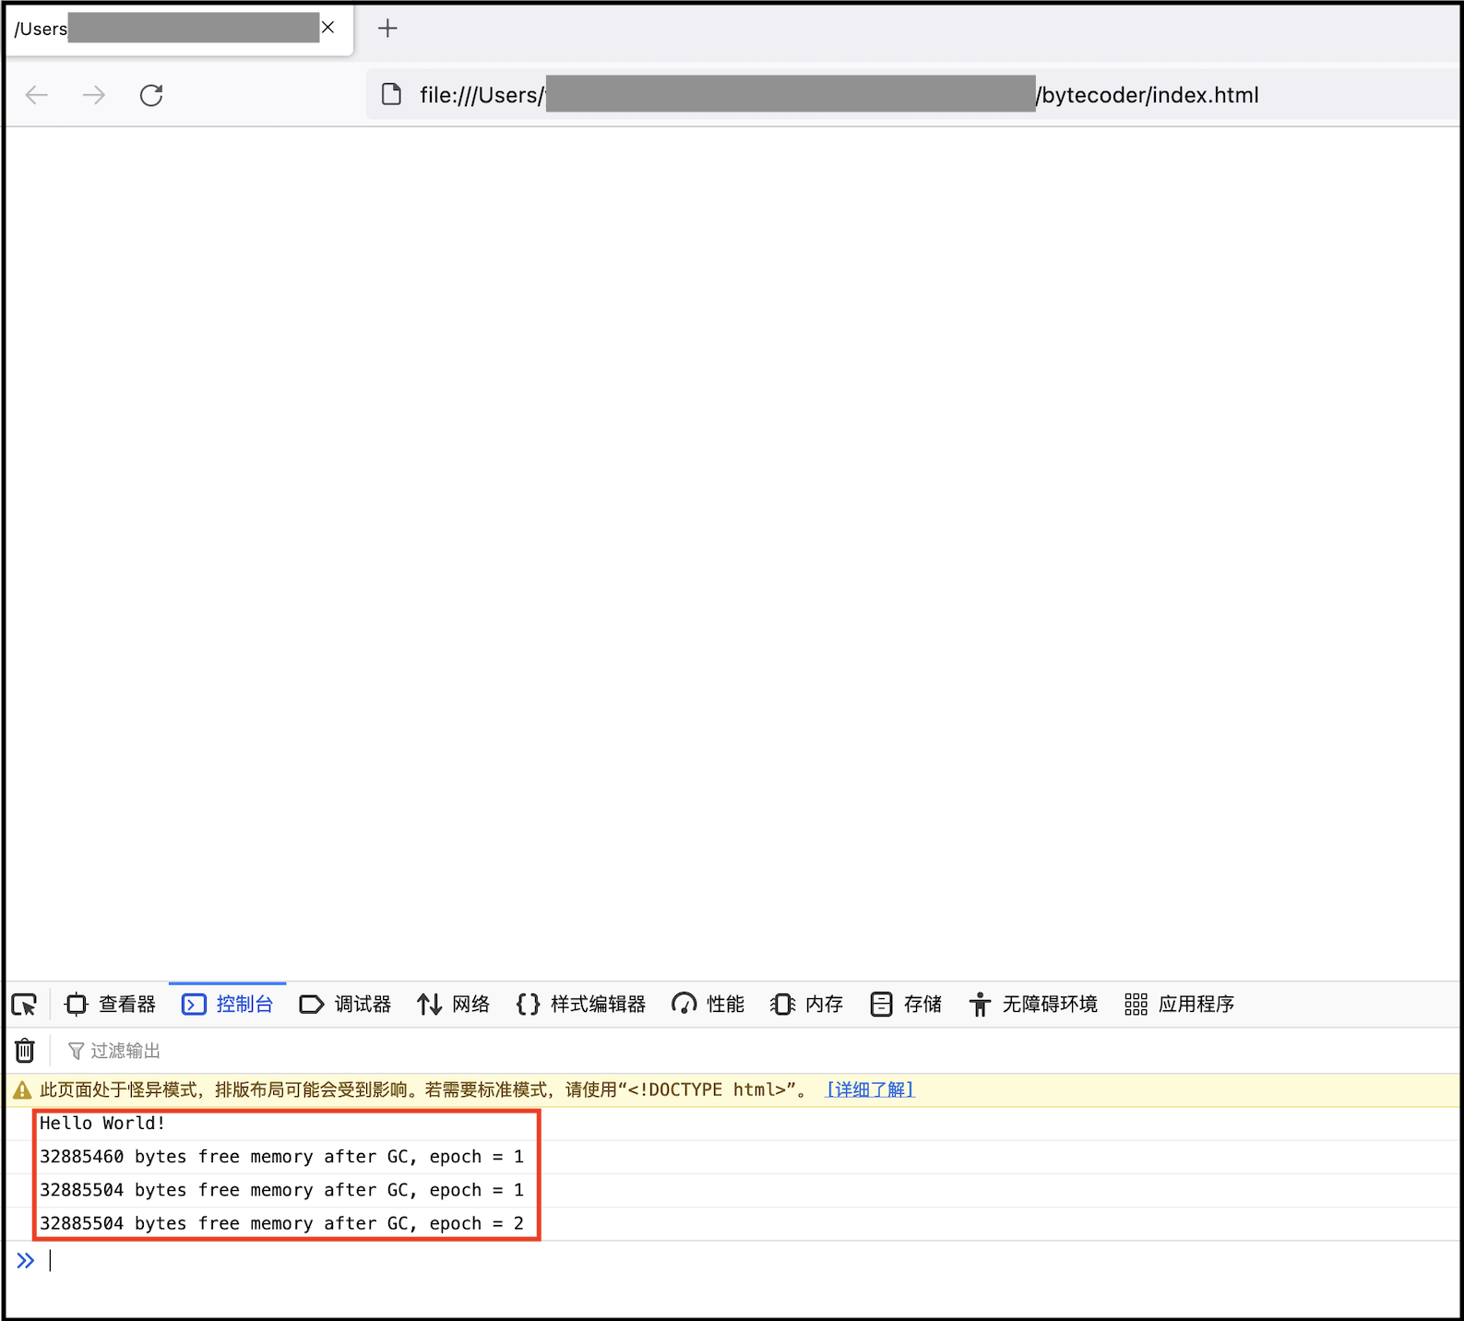This screenshot has width=1464, height=1321.
Task: Open the 内存 memory tab
Action: [806, 1004]
